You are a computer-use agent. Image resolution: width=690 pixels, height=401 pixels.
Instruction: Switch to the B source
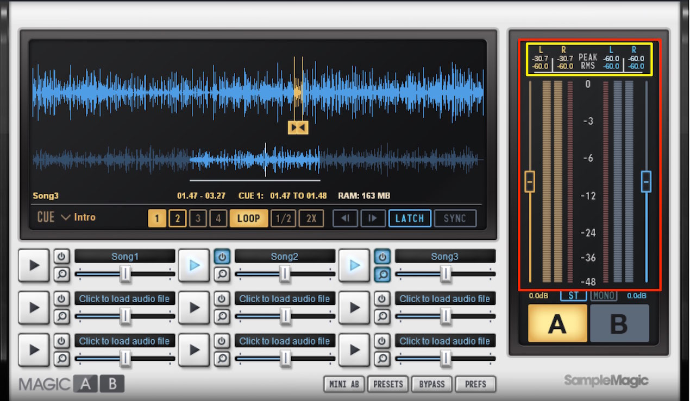[x=619, y=323]
